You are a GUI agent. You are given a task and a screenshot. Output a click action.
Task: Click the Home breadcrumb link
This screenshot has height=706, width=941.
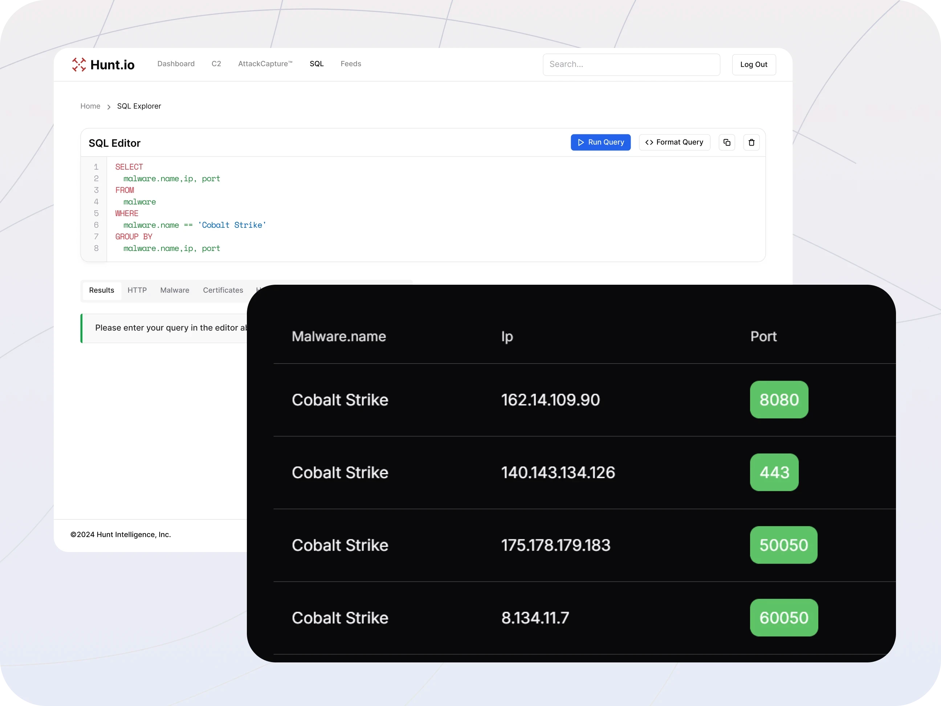90,106
